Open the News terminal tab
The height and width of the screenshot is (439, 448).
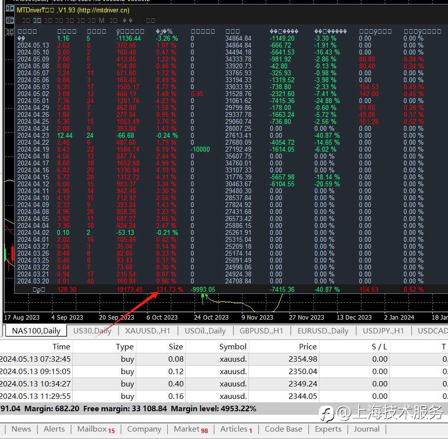pos(21,429)
